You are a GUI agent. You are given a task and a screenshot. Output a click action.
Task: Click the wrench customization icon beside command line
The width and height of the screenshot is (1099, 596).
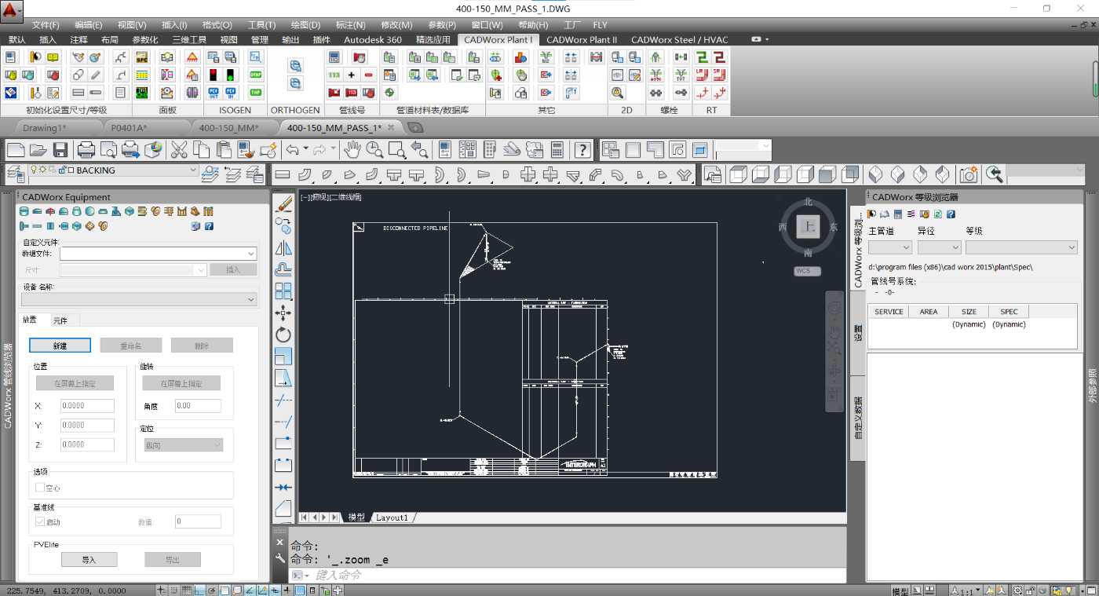click(280, 558)
